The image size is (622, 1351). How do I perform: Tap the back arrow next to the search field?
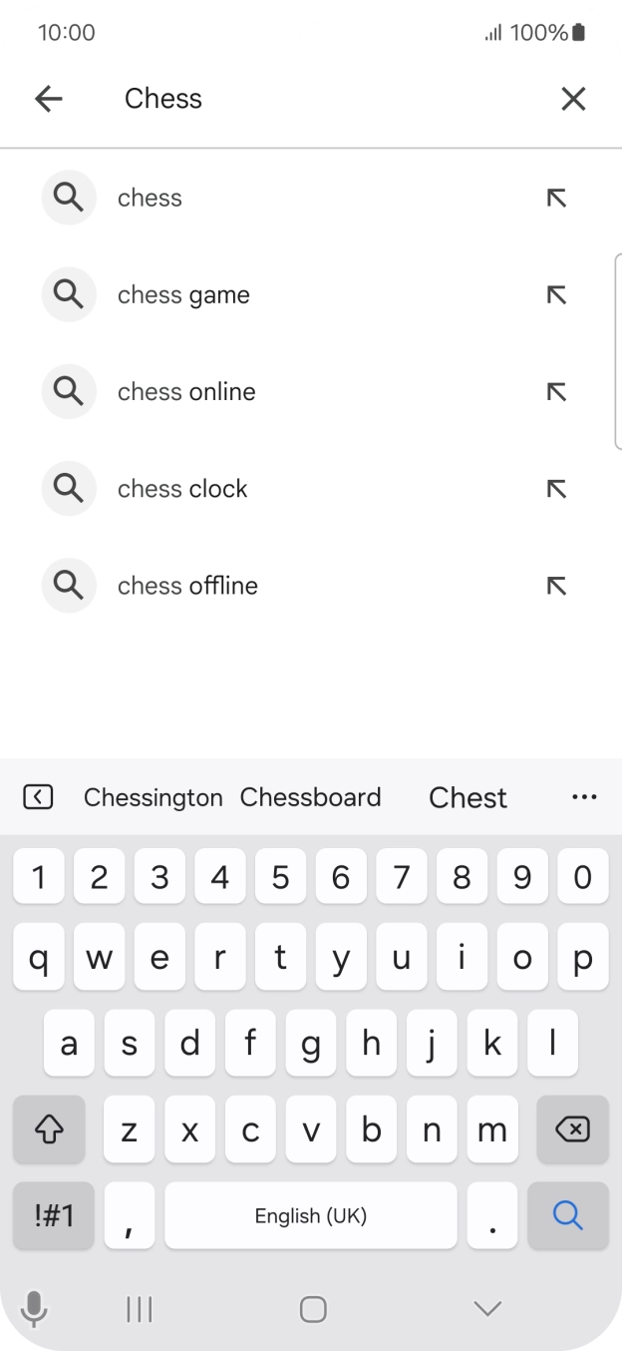(48, 98)
